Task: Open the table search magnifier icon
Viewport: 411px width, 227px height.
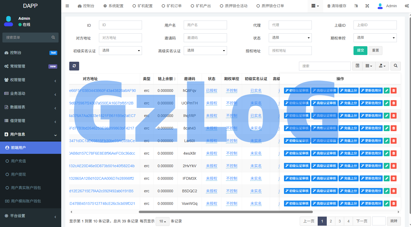Action: [x=395, y=66]
